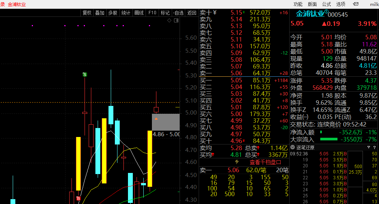379x204 pixels.
Task: Click the 涨停 5.35 limit-up price
Action: click(327, 80)
